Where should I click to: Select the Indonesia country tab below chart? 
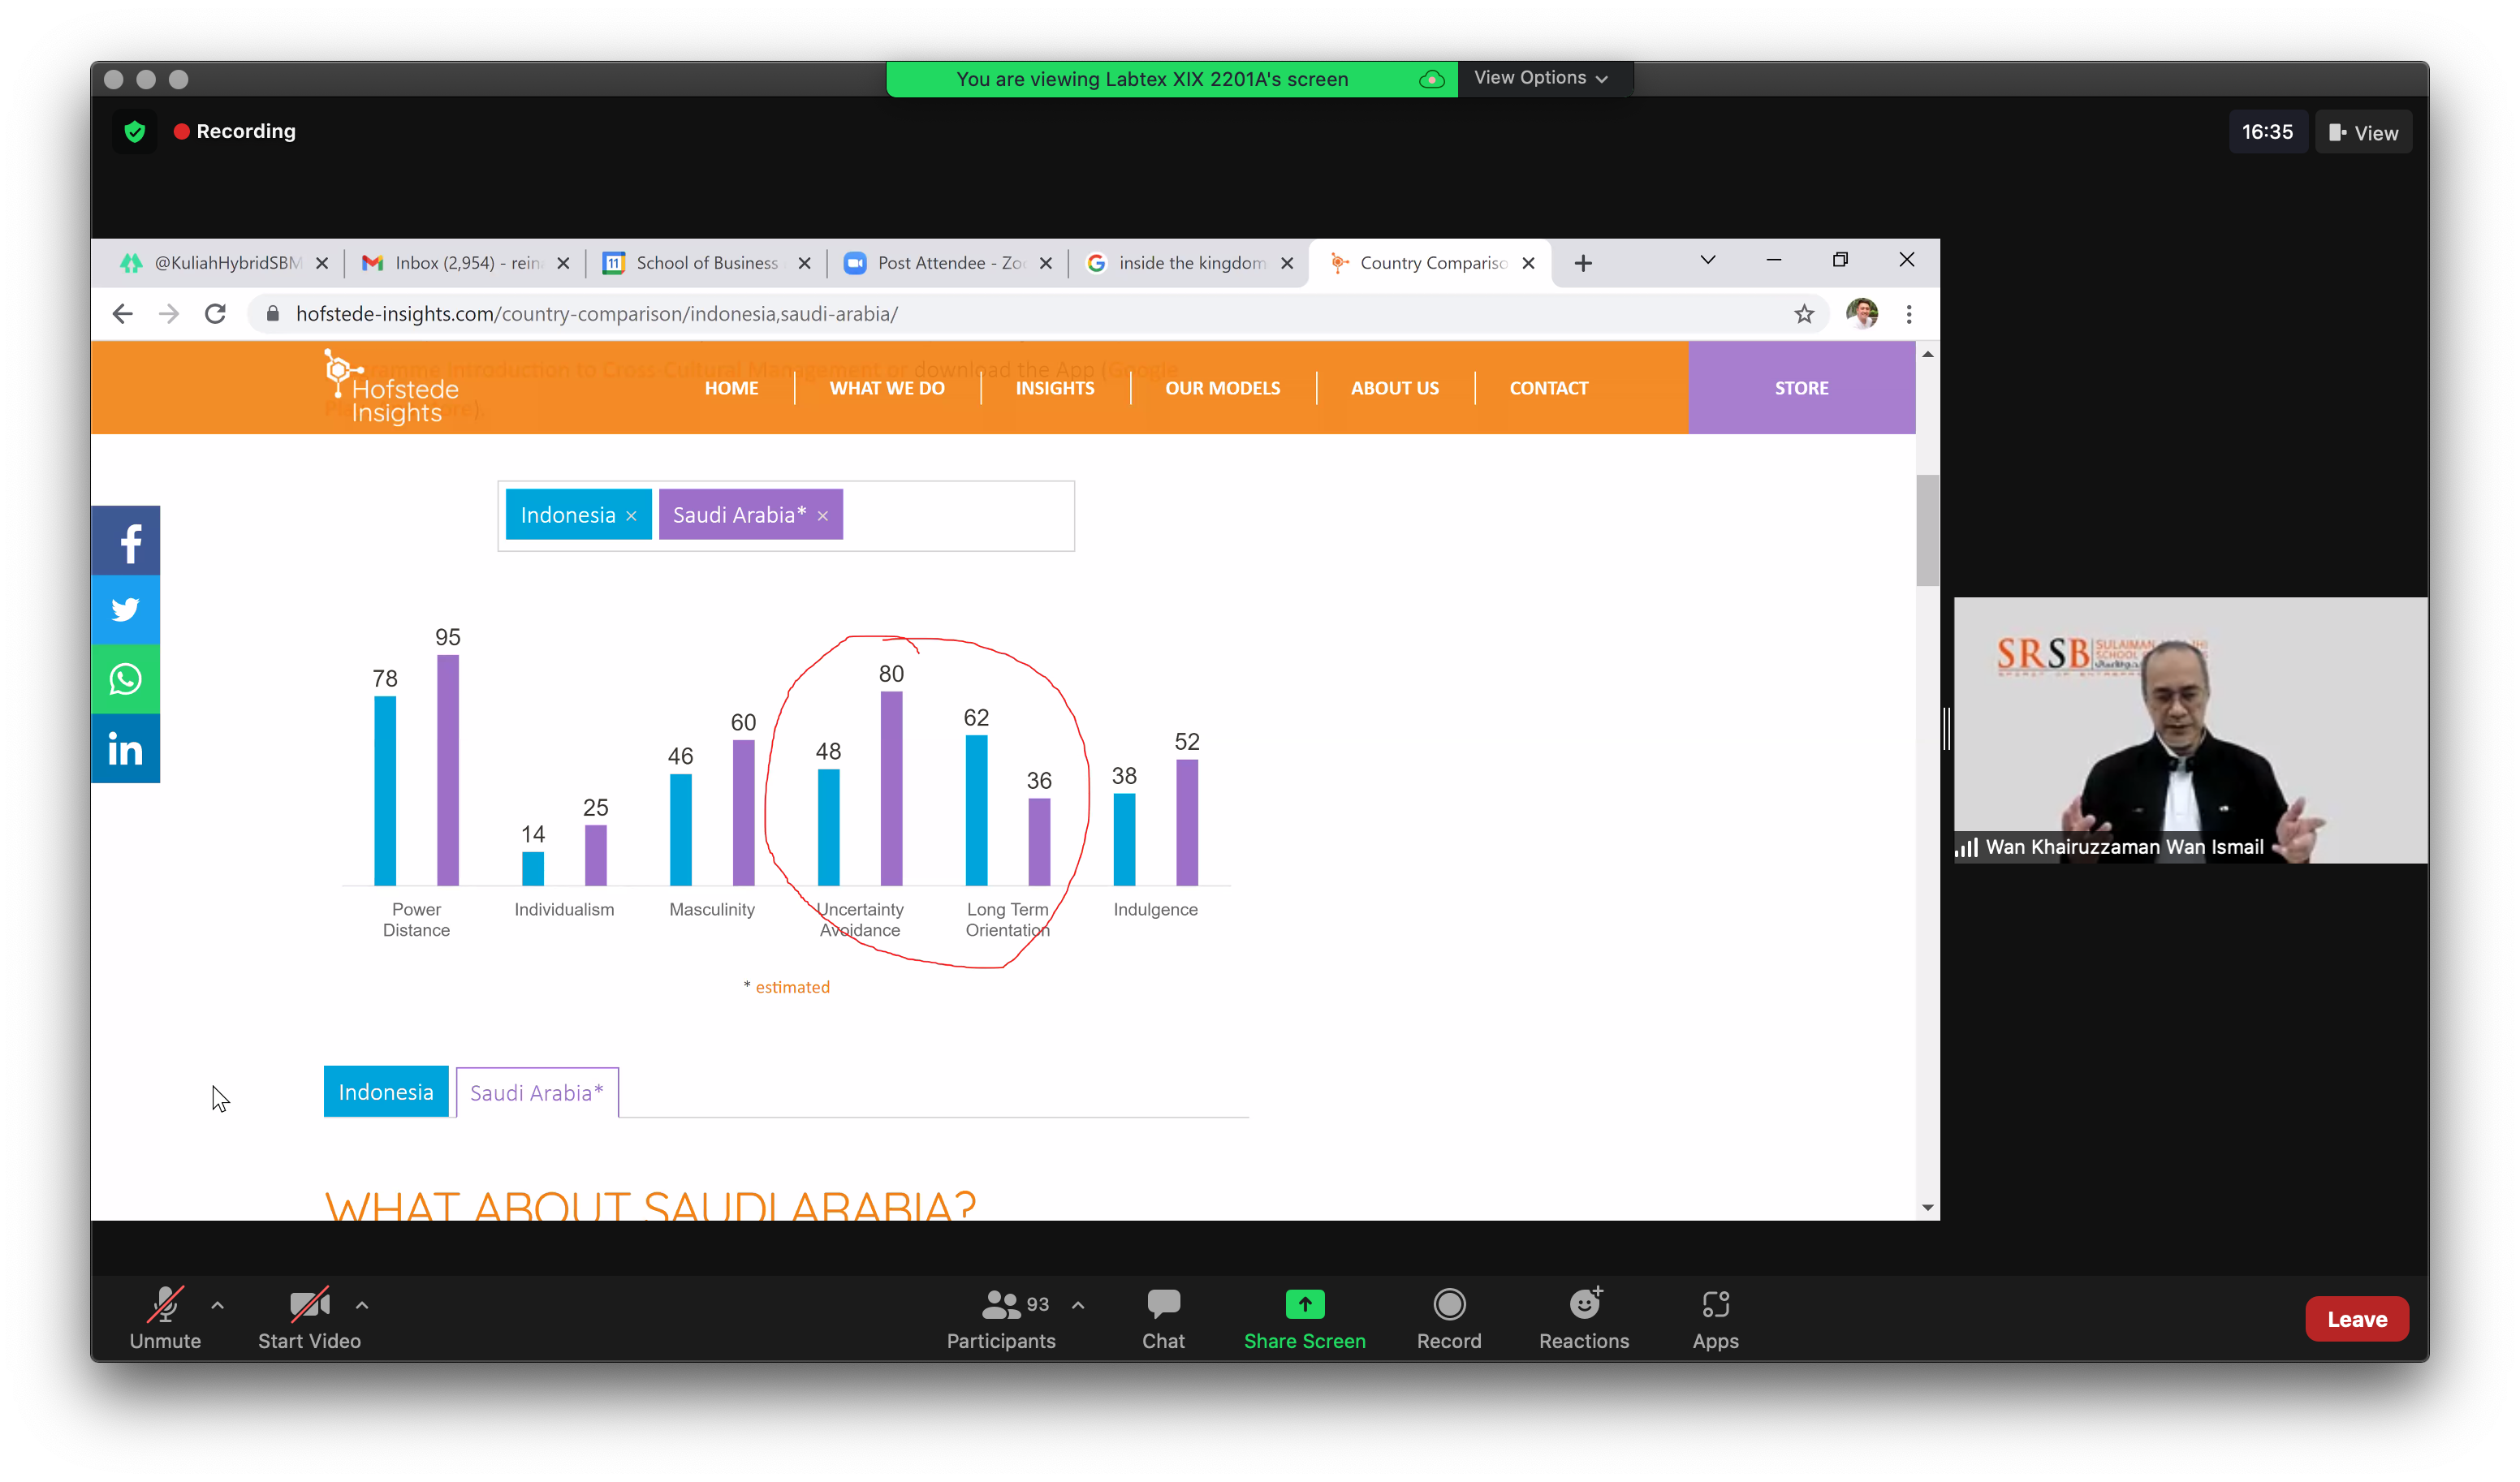[385, 1092]
